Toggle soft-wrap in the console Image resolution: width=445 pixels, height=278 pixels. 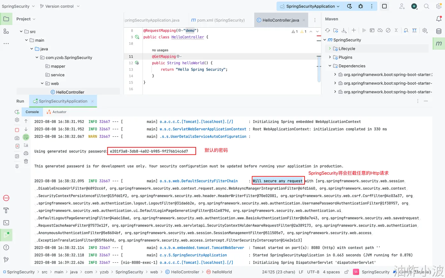coord(26,137)
